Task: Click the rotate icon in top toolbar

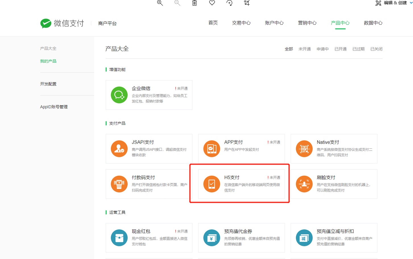Action: 229,3
